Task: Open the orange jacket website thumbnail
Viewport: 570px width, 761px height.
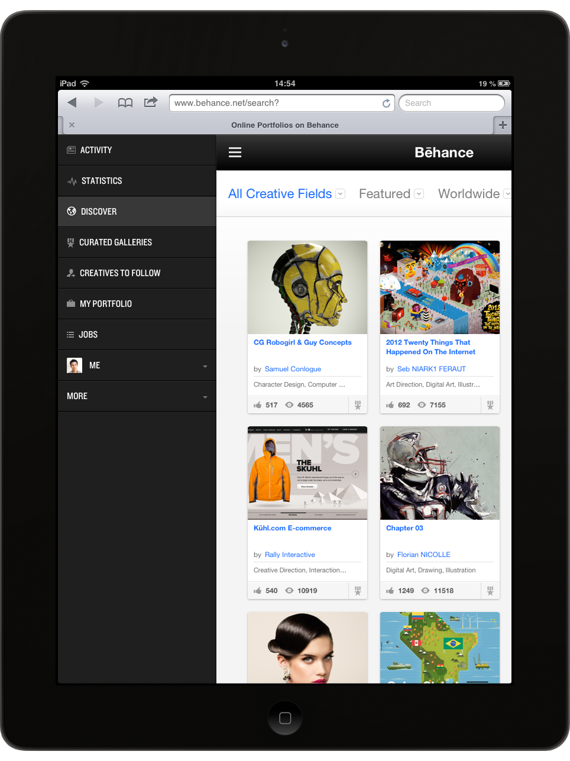Action: coord(307,473)
